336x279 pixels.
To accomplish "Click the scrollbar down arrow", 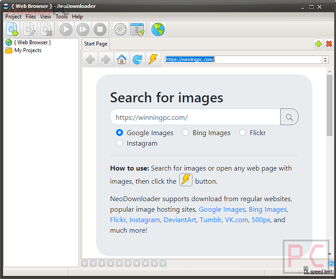I will (x=329, y=254).
